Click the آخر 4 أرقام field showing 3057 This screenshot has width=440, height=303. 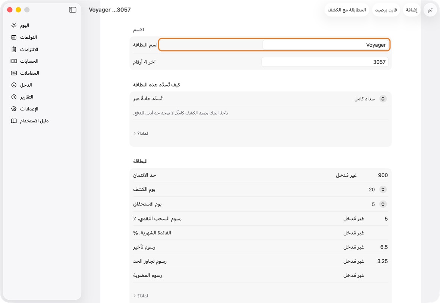click(x=325, y=62)
